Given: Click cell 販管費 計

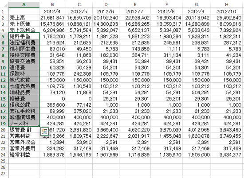Looking at the screenshot, I should click(24, 130).
